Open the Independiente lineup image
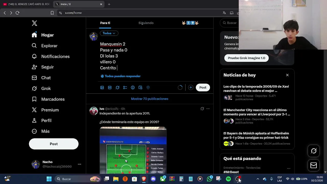 pos(133,150)
